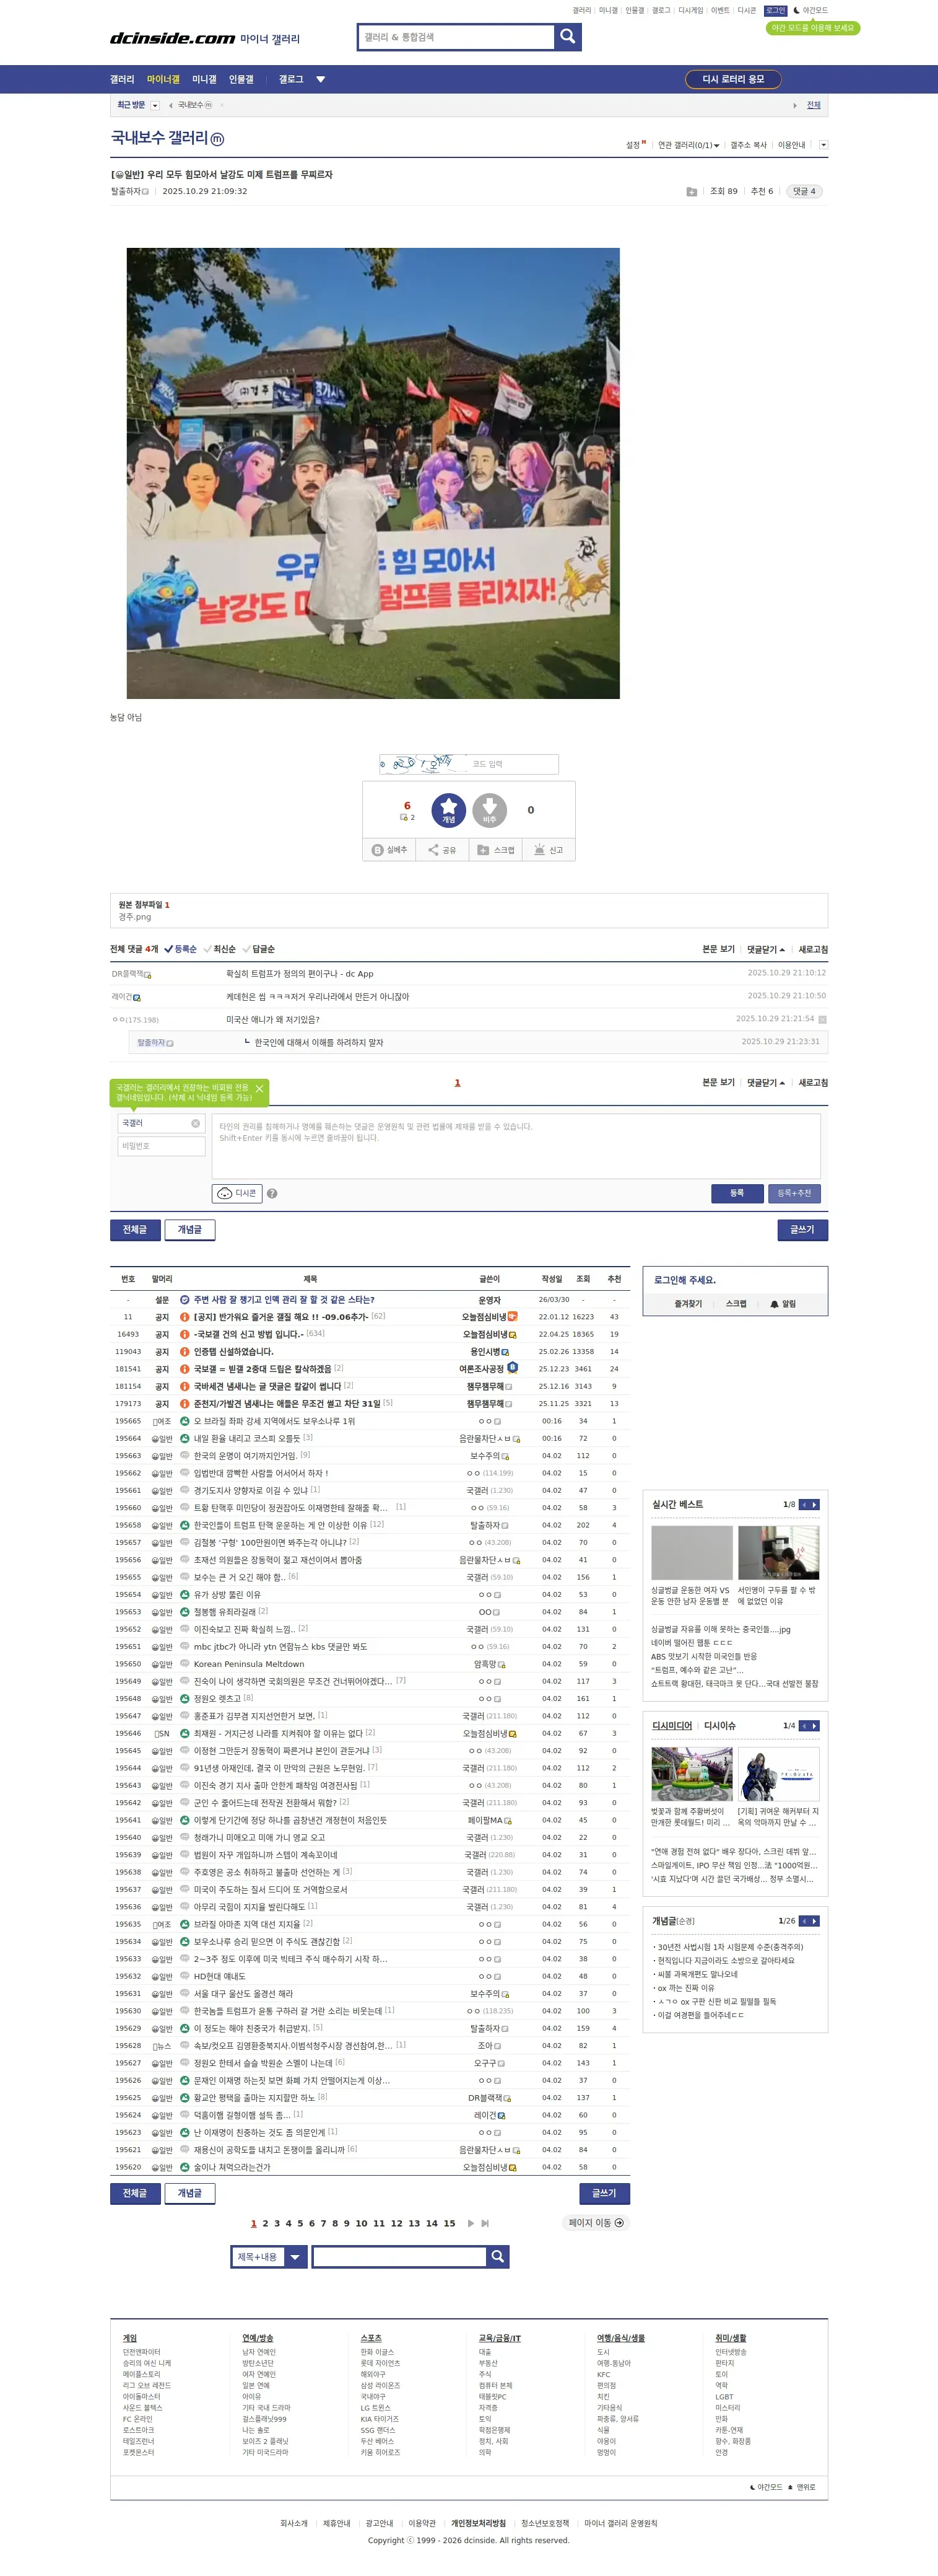
Task: Click the 맨위로 top arrow at bottom
Action: click(x=801, y=2486)
